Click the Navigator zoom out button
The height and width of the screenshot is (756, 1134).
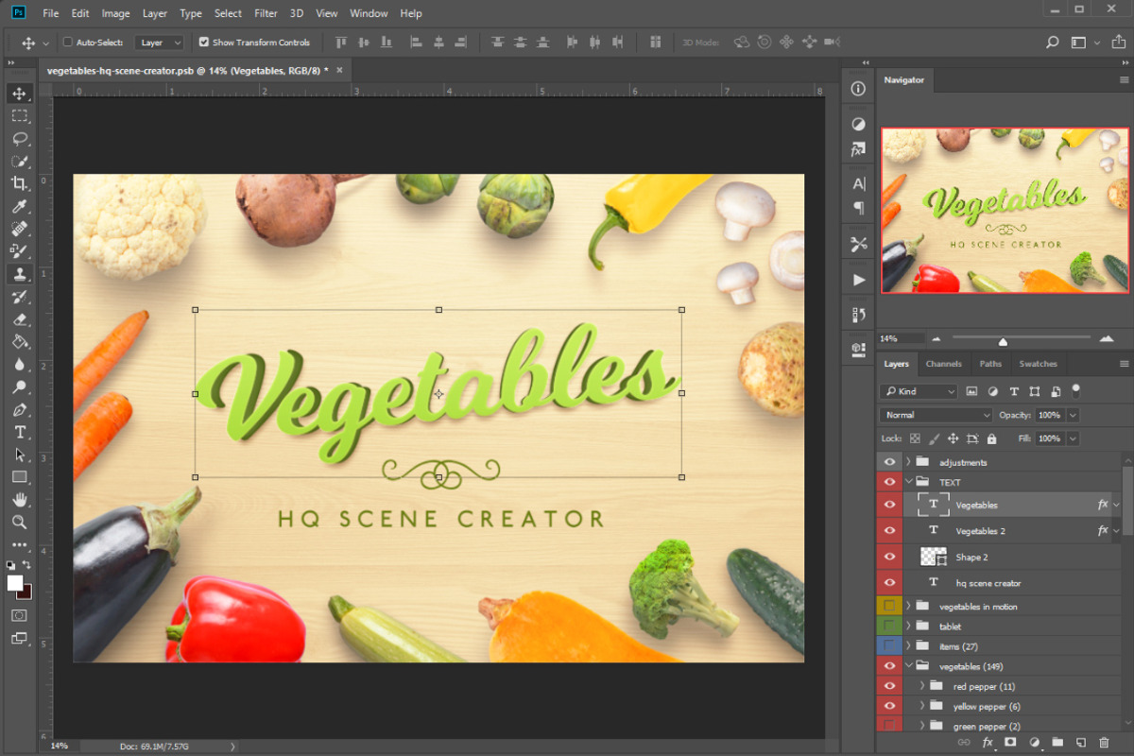pyautogui.click(x=936, y=338)
